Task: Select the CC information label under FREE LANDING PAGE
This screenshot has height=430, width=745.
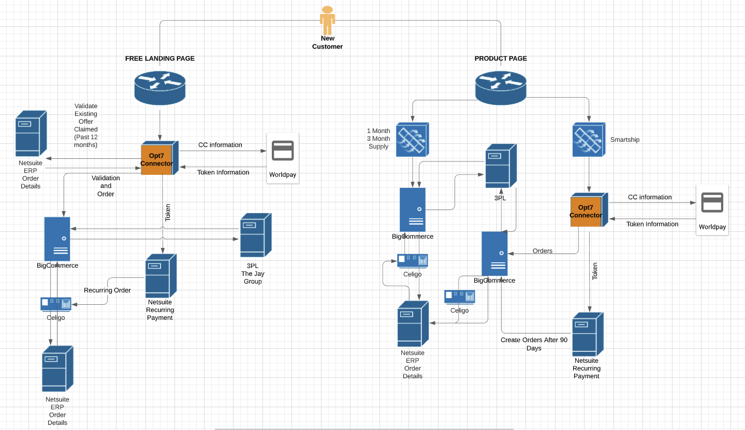Action: [220, 145]
